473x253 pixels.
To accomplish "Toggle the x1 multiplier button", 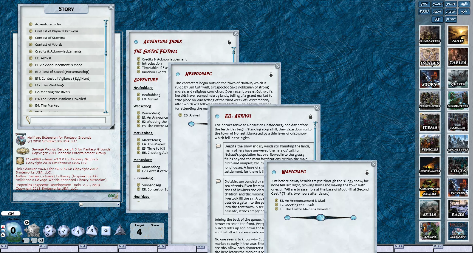I will [41, 240].
